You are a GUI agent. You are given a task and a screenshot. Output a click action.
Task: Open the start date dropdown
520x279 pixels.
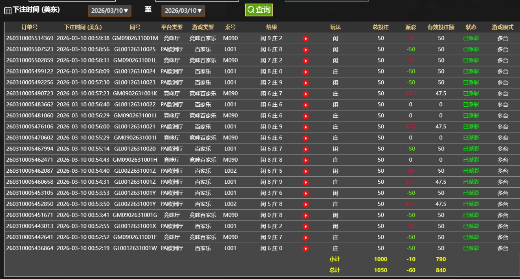point(109,11)
